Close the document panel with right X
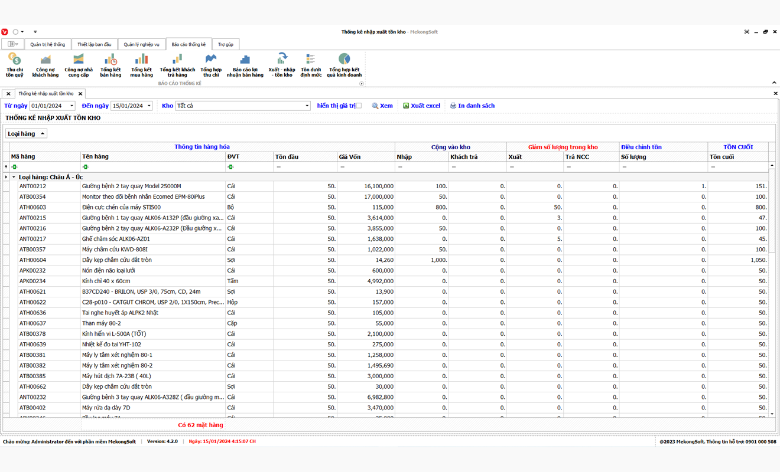Screen dimensions: 780x472 (x=775, y=93)
